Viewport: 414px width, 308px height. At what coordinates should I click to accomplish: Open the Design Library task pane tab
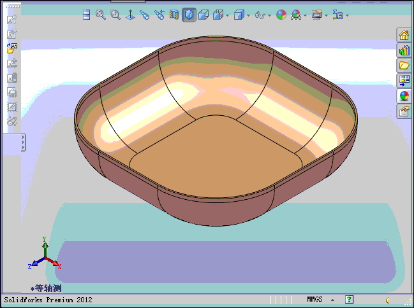[x=404, y=50]
